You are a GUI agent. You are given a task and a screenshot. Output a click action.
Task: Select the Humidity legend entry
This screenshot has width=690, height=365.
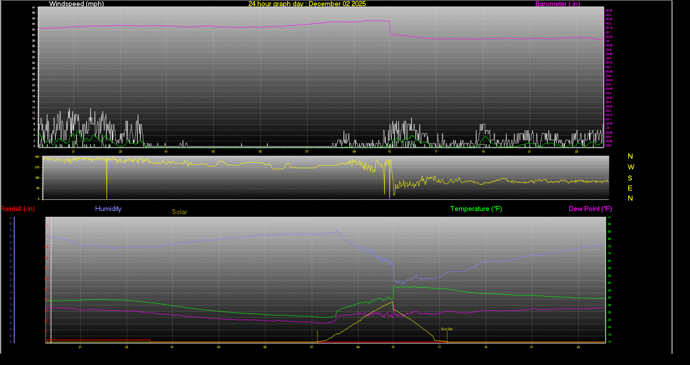tap(108, 209)
